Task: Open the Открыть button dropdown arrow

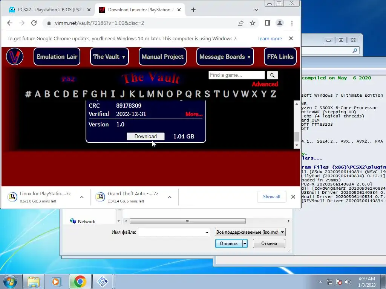Action: click(x=245, y=243)
